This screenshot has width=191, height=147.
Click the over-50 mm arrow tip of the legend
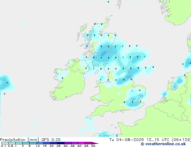point(95,143)
